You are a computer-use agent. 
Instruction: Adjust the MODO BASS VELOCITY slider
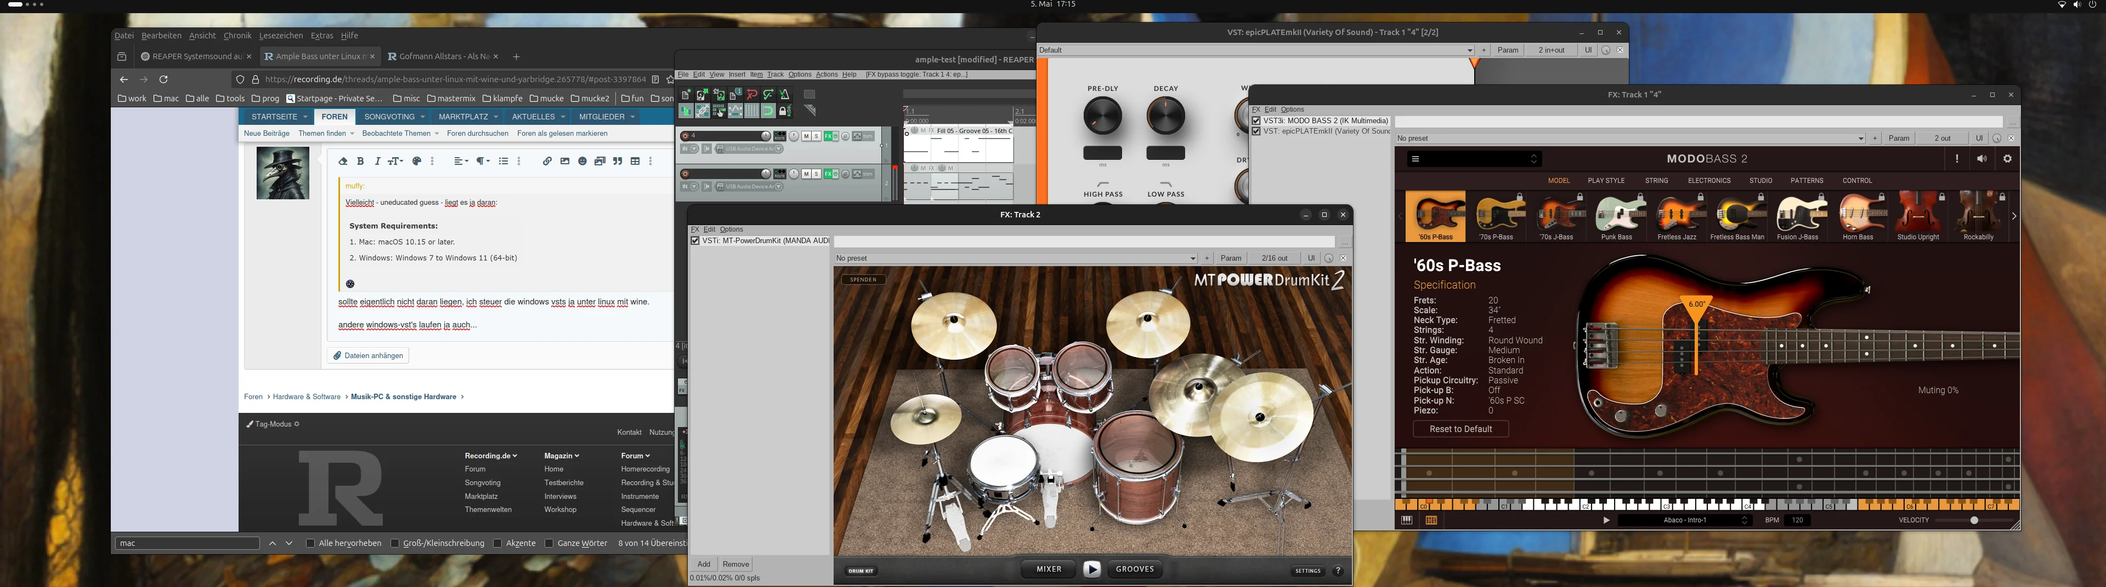(1974, 520)
